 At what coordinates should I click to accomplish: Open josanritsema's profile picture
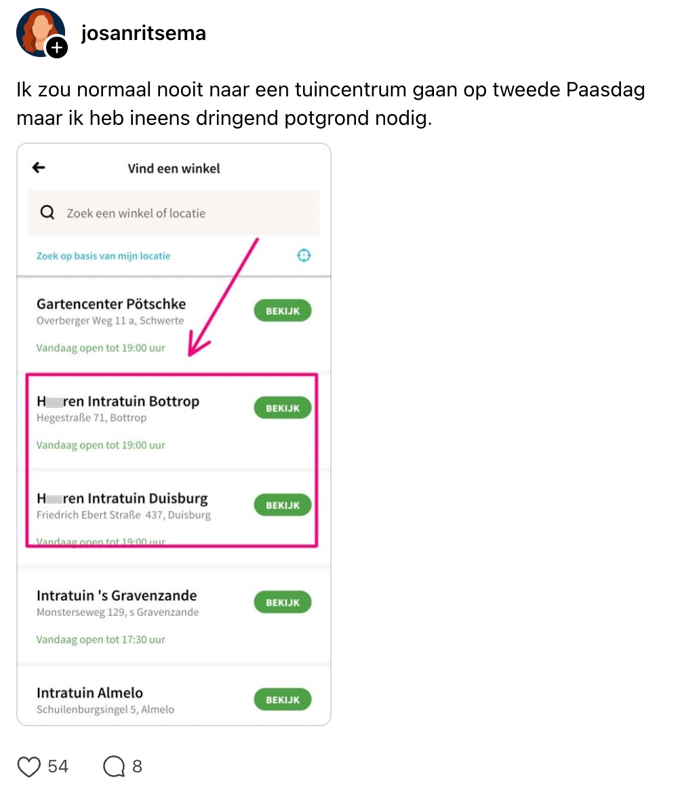[x=38, y=30]
